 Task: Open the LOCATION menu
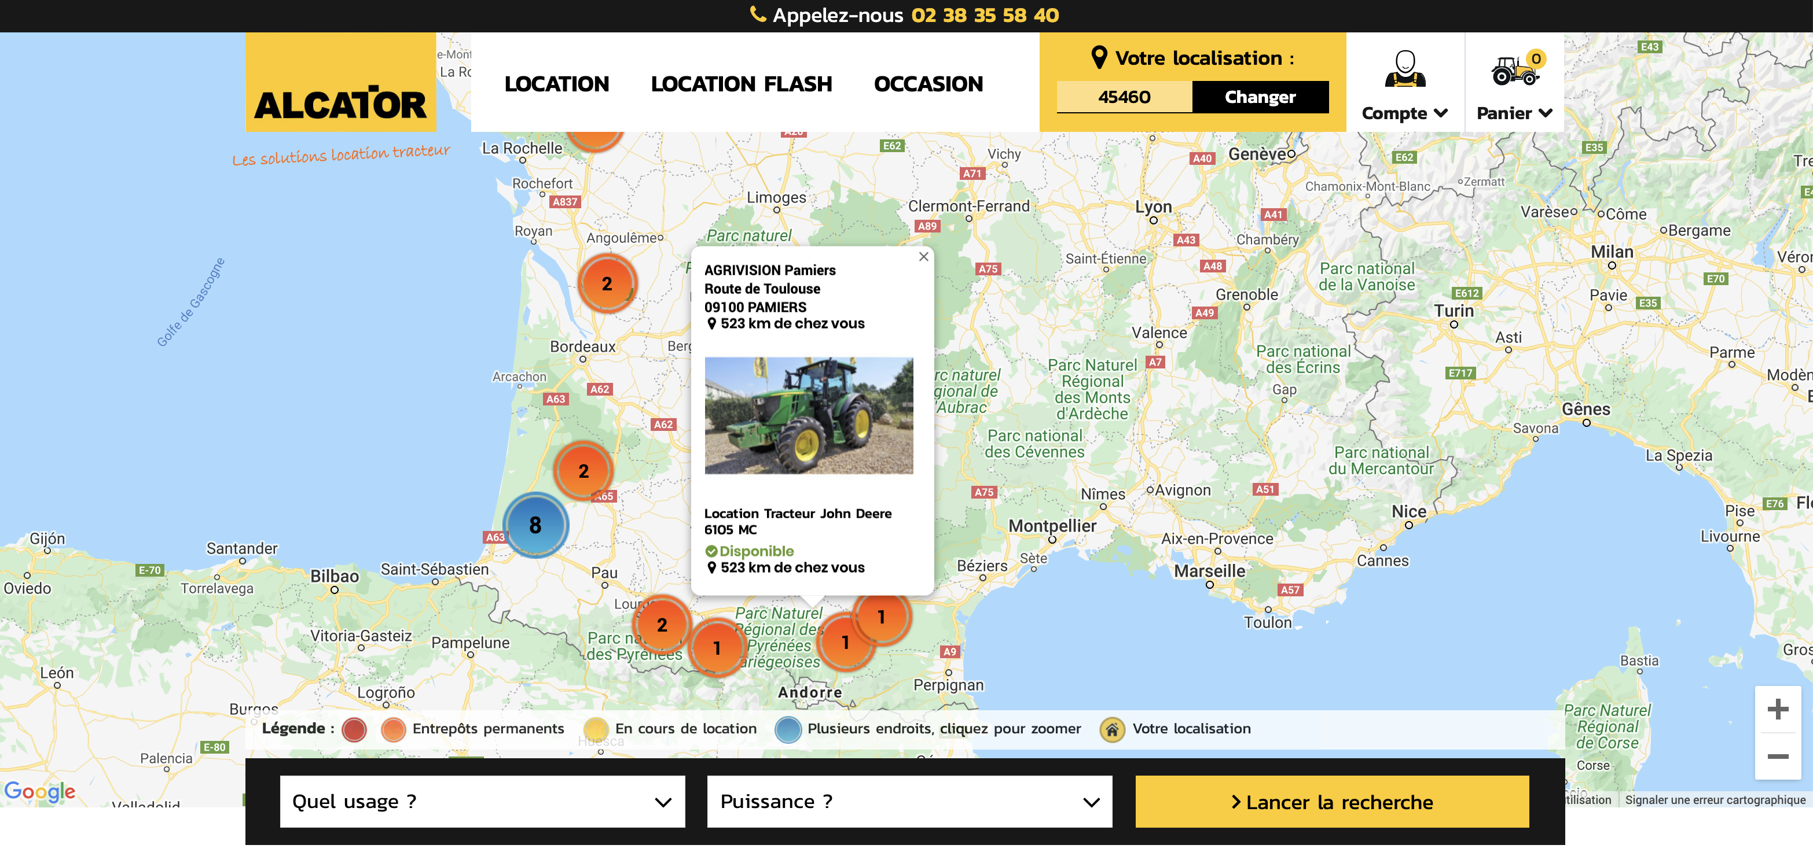point(556,84)
